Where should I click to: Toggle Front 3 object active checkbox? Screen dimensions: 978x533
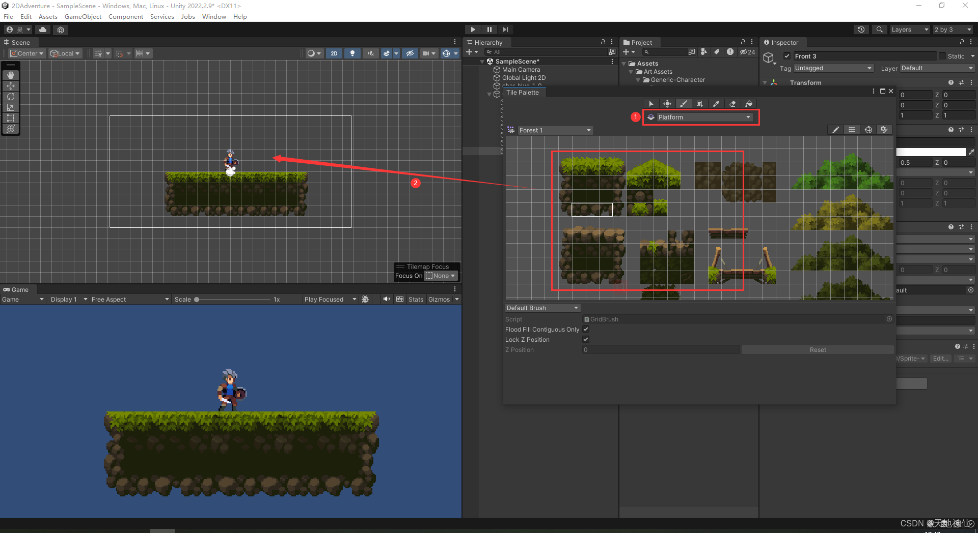[x=787, y=56]
